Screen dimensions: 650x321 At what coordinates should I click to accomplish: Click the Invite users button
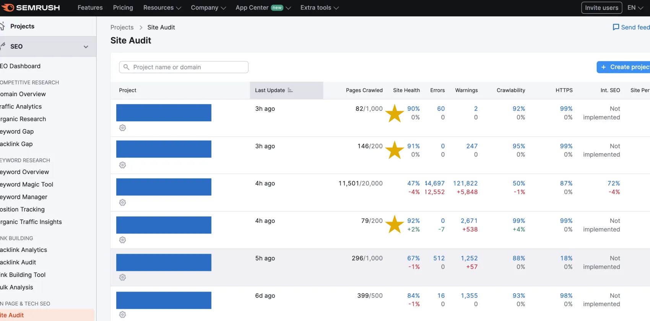[x=601, y=8]
